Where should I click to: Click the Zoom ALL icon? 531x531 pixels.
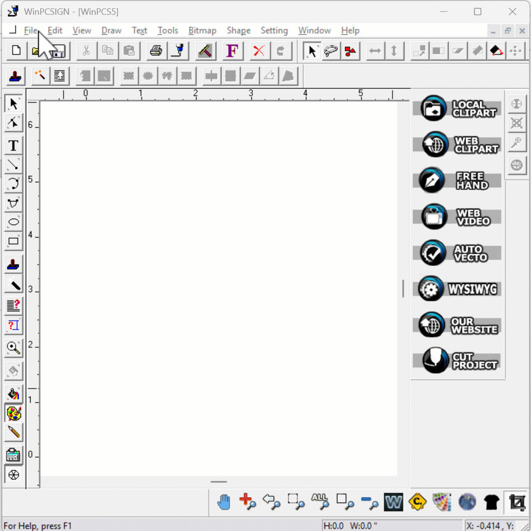320,502
